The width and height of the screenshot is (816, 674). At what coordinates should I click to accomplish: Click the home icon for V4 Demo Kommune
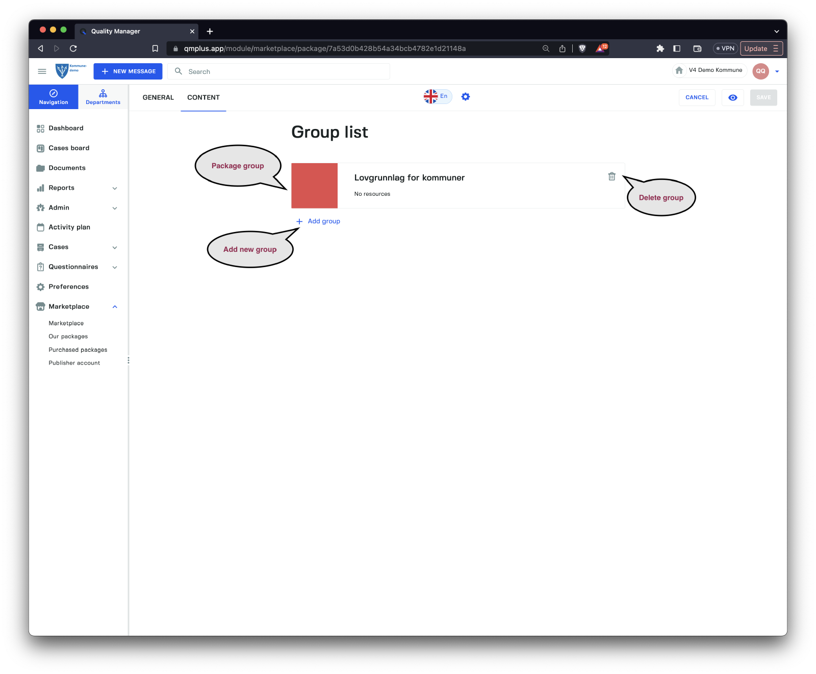coord(679,70)
